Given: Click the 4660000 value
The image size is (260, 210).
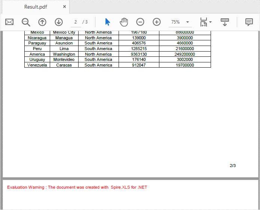Looking at the screenshot, I should coord(185,43).
